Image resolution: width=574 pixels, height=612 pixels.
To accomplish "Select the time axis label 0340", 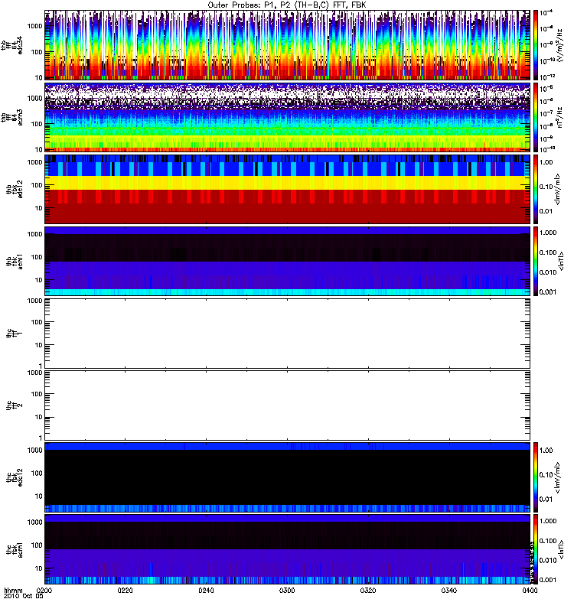I will [x=448, y=591].
